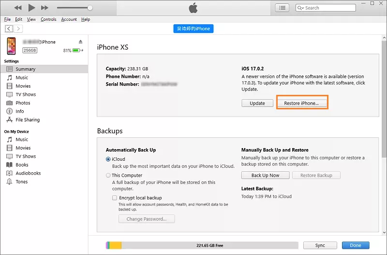The image size is (387, 255).
Task: Click the eject device icon
Action: (80, 42)
